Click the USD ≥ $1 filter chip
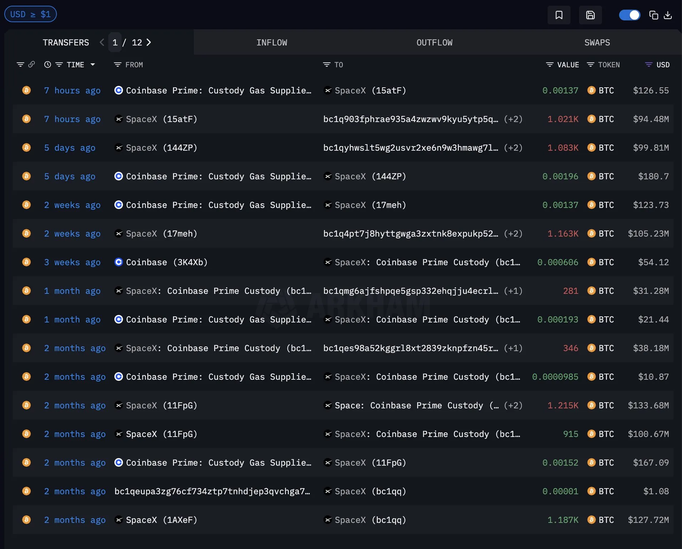Image resolution: width=682 pixels, height=549 pixels. 30,14
